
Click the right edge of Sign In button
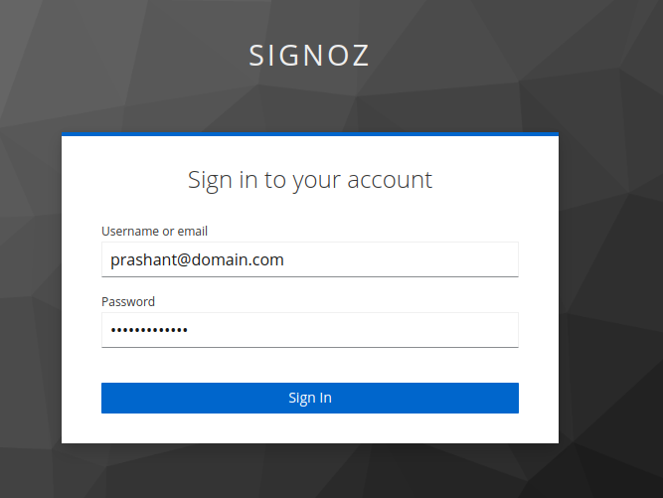coord(512,398)
